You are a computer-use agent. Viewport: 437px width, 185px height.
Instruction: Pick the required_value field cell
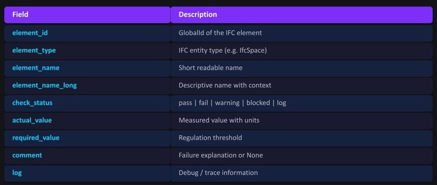(x=36, y=138)
